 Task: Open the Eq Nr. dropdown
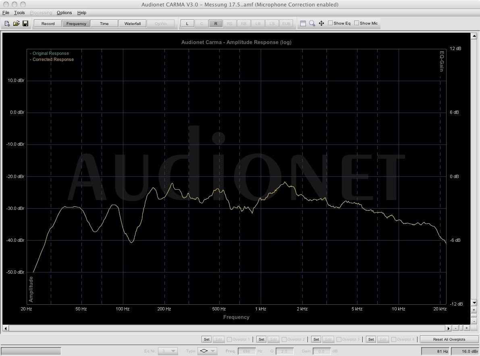pyautogui.click(x=168, y=351)
